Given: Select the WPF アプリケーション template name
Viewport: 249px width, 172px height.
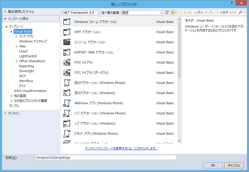Looking at the screenshot, I should [87, 32].
